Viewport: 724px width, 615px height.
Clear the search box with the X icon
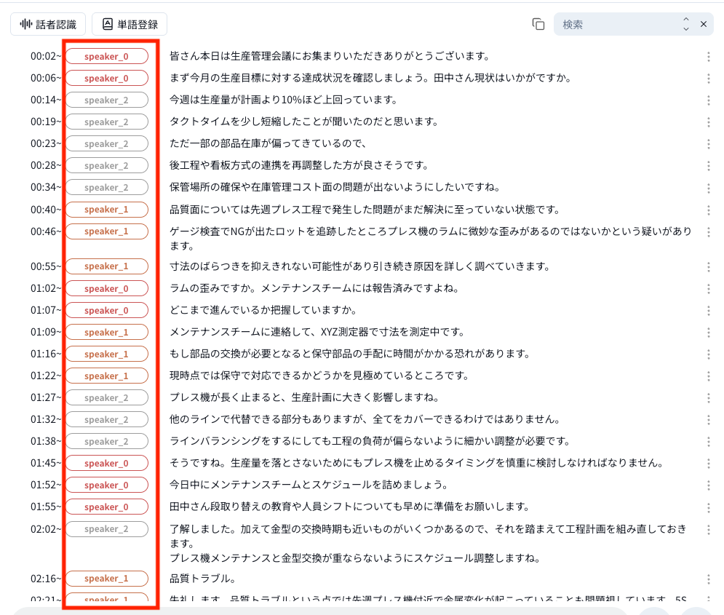click(704, 24)
